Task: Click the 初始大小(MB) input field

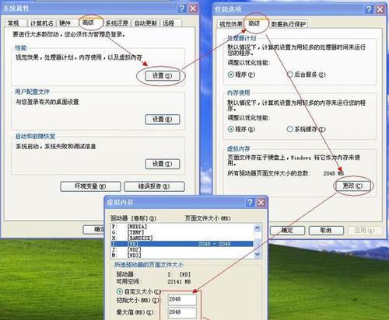Action: pyautogui.click(x=182, y=300)
